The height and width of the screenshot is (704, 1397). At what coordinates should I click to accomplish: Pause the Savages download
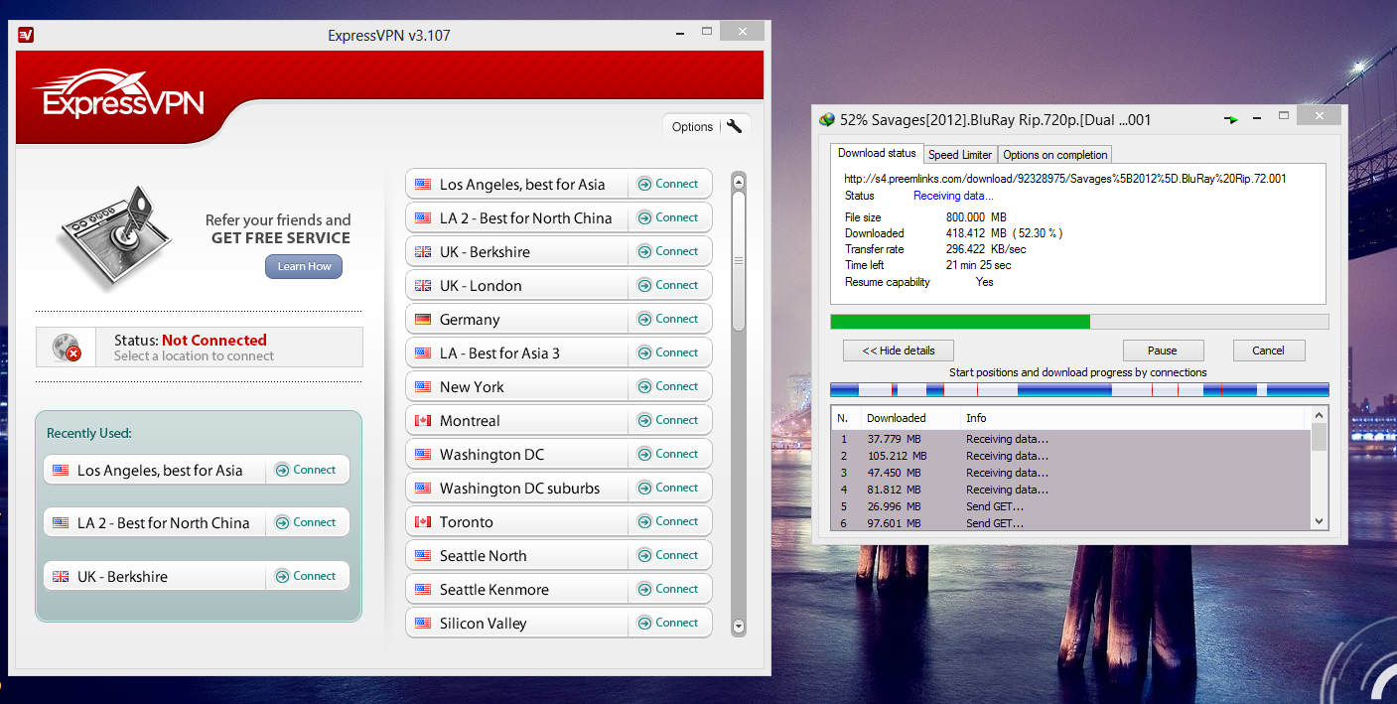1163,351
